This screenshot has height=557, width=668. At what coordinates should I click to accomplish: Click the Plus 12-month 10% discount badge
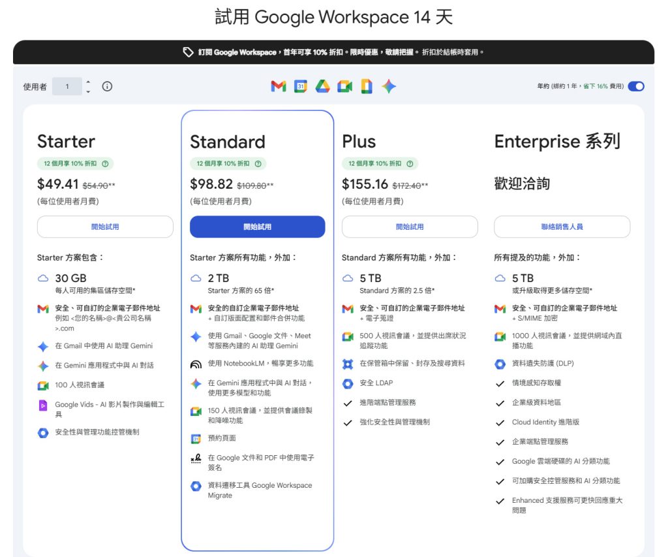pyautogui.click(x=380, y=164)
